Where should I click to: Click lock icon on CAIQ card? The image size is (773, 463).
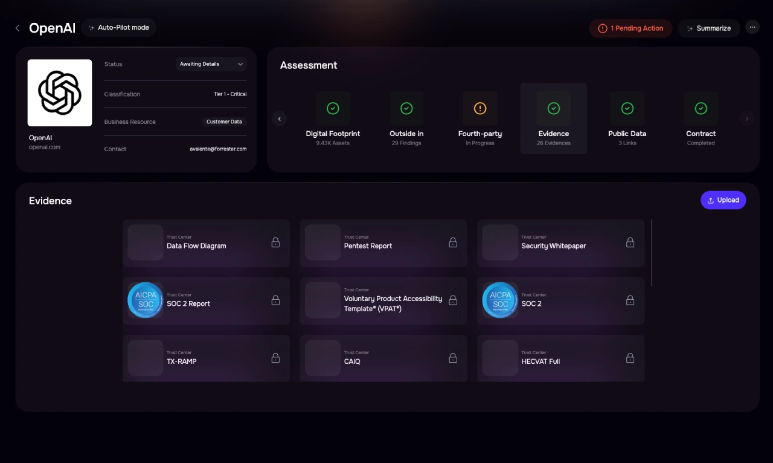[453, 358]
